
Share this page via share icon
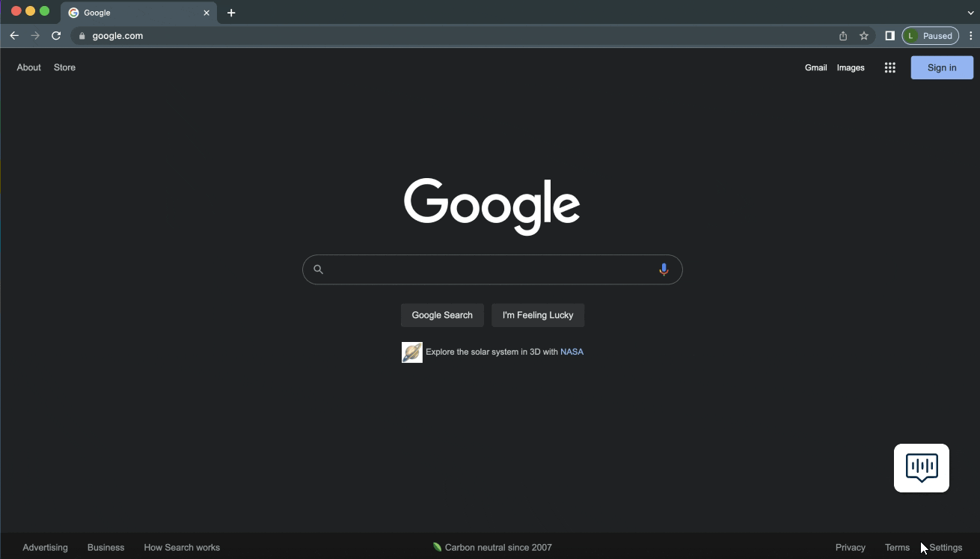(843, 36)
